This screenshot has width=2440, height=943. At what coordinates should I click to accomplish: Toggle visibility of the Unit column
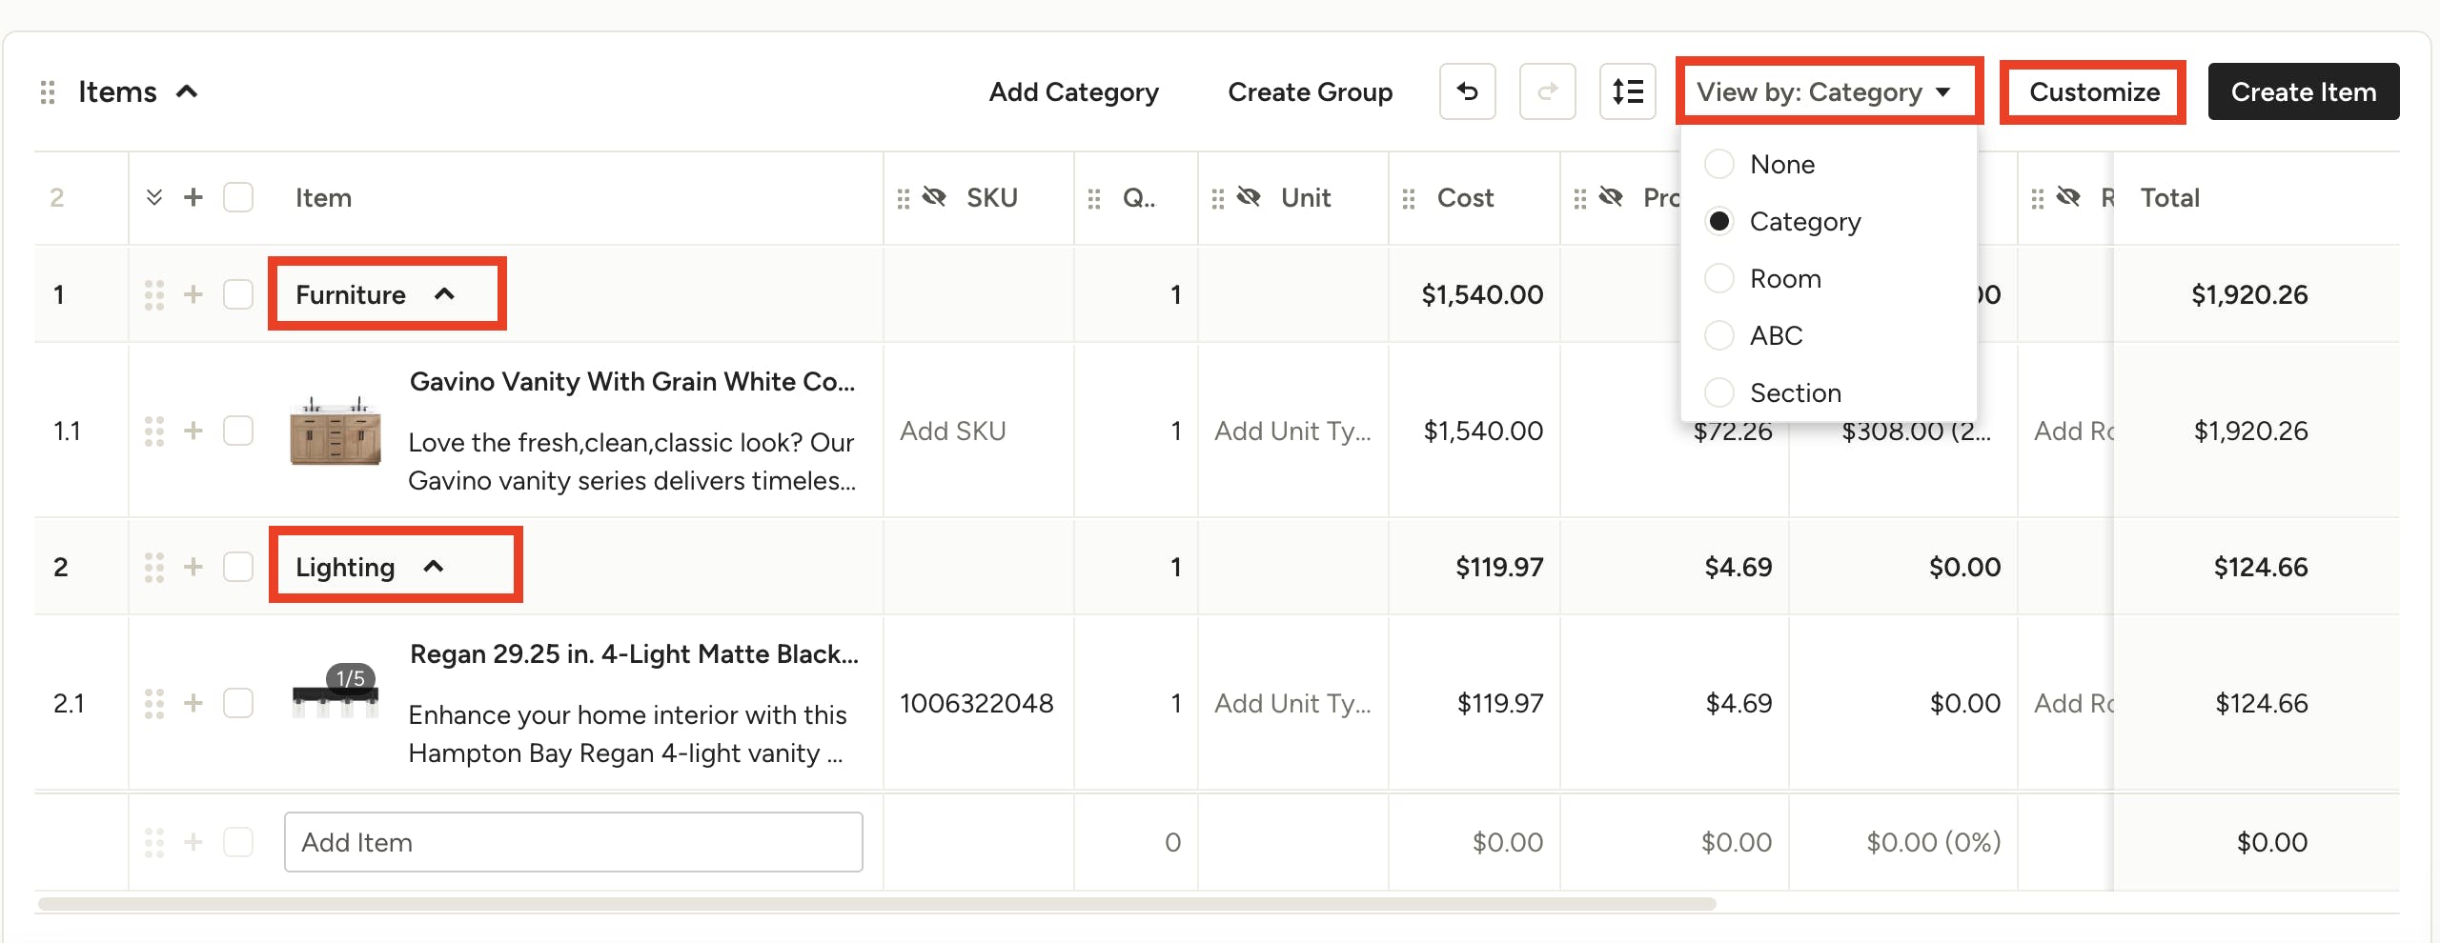1249,197
